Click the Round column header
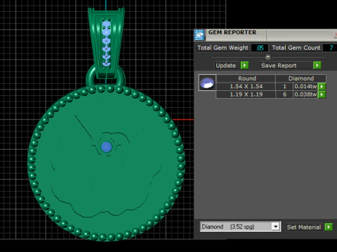Screen dimensions: 337x252 [x=246, y=78]
